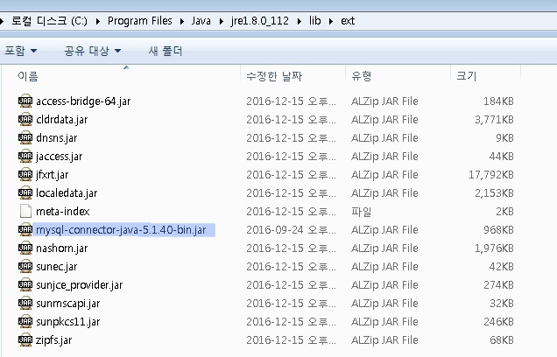Image resolution: width=557 pixels, height=357 pixels.
Task: Select file name jfxrt.jar
Action: coord(53,175)
